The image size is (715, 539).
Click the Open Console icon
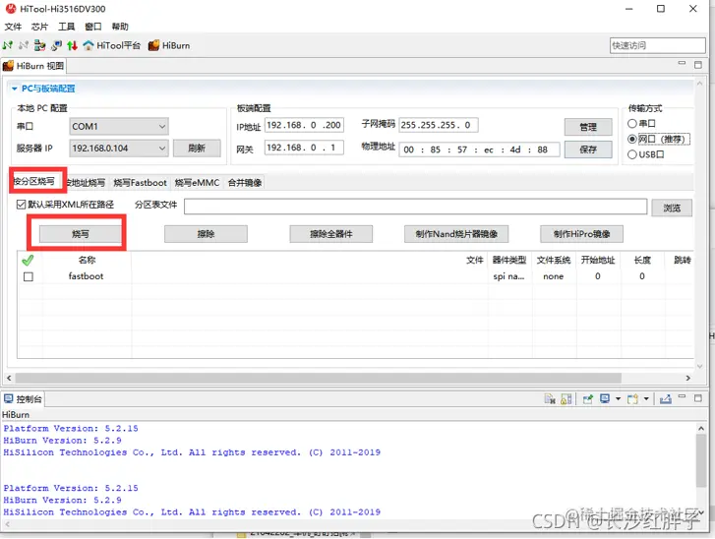(x=632, y=399)
